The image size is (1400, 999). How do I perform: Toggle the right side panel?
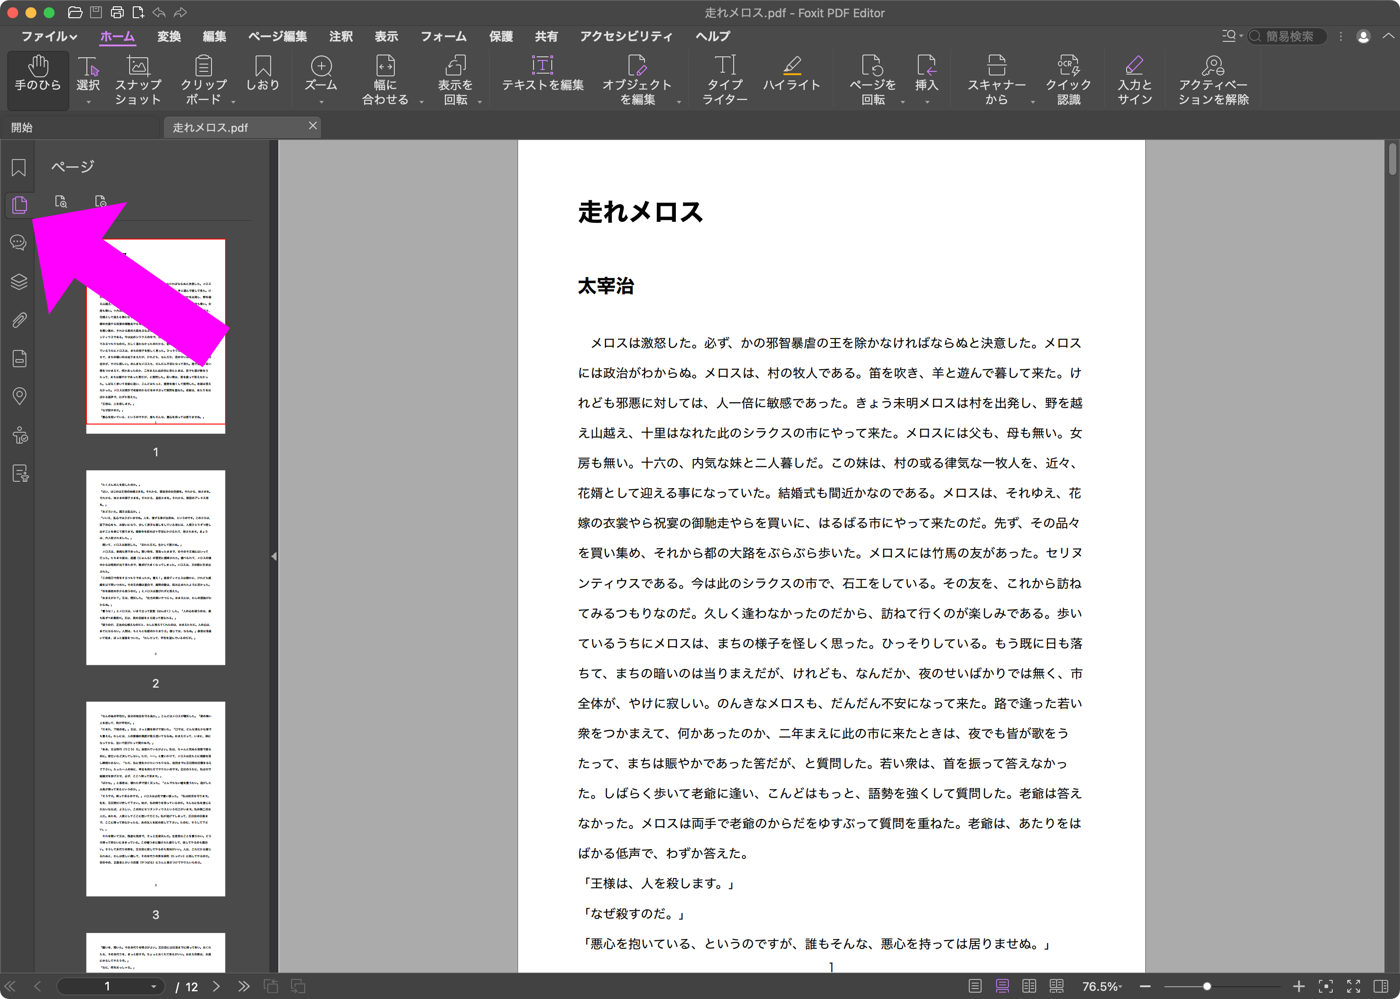[x=1381, y=986]
